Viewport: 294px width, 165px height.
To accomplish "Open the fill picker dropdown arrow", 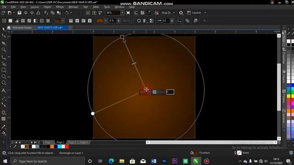I will coord(63,21).
